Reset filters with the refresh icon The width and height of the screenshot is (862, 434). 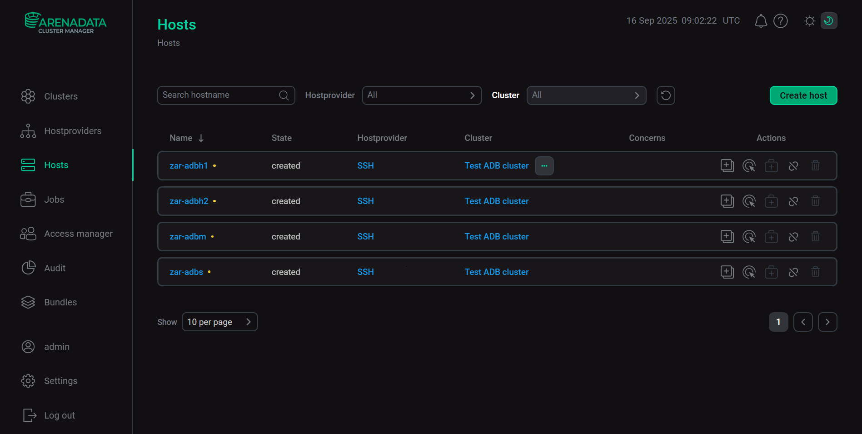665,95
